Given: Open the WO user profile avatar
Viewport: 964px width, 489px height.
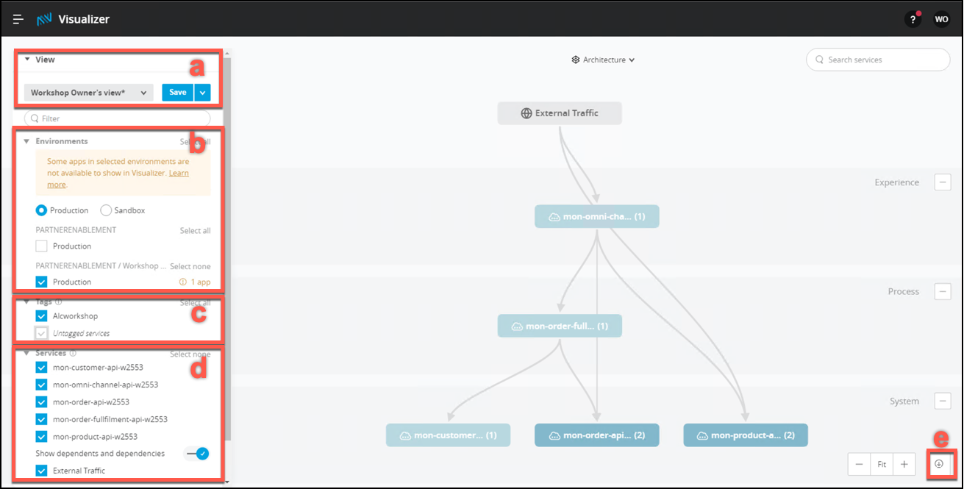Looking at the screenshot, I should (x=941, y=20).
